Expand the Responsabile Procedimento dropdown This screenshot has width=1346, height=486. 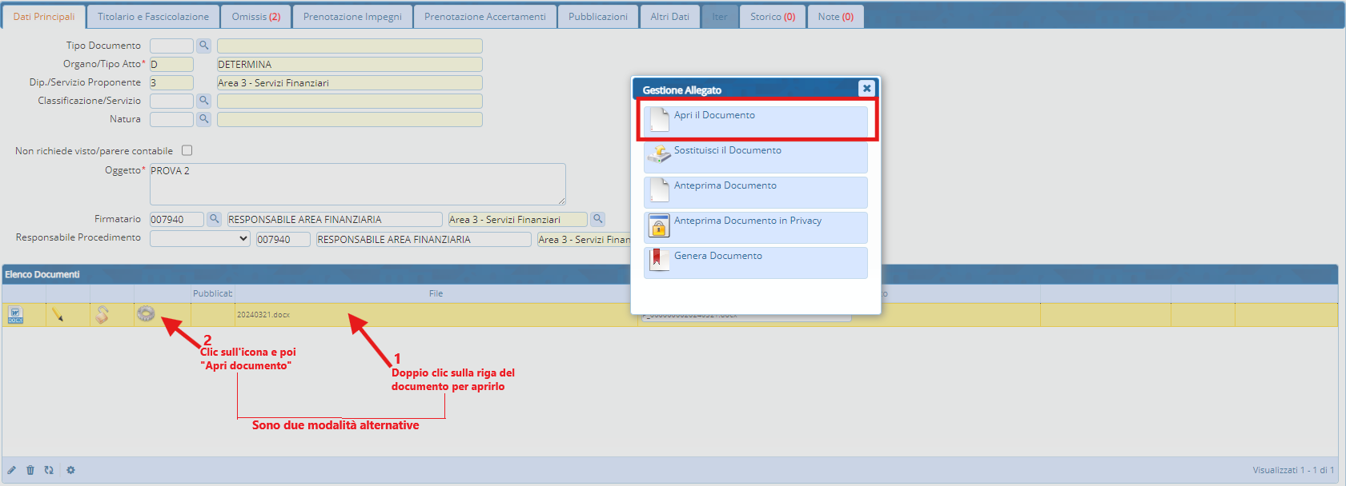[x=199, y=239]
